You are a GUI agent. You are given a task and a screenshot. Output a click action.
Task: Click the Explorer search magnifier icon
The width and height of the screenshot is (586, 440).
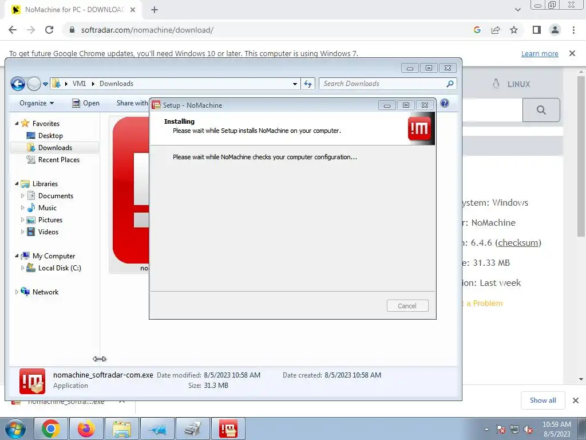450,84
